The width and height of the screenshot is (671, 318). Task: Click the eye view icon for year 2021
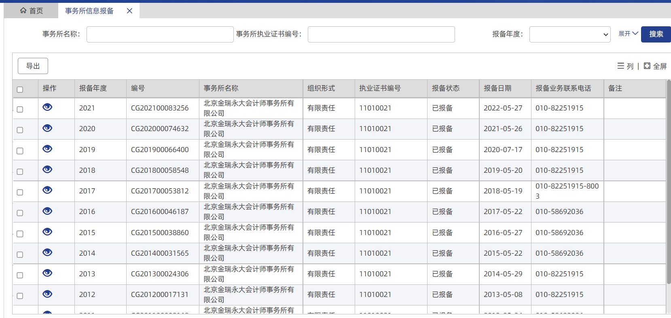click(x=47, y=107)
